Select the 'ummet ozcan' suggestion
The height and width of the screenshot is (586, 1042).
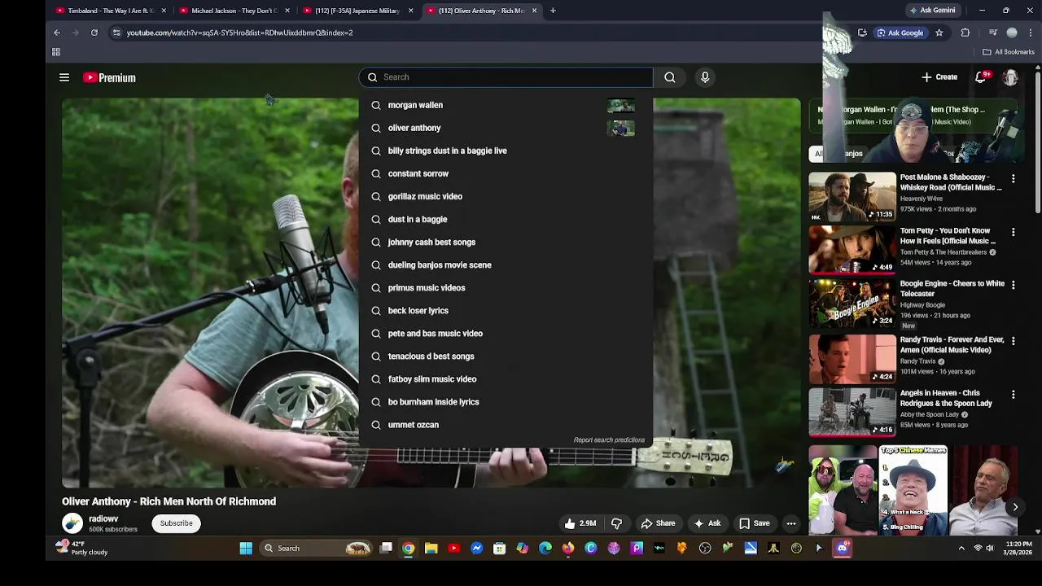[505, 424]
